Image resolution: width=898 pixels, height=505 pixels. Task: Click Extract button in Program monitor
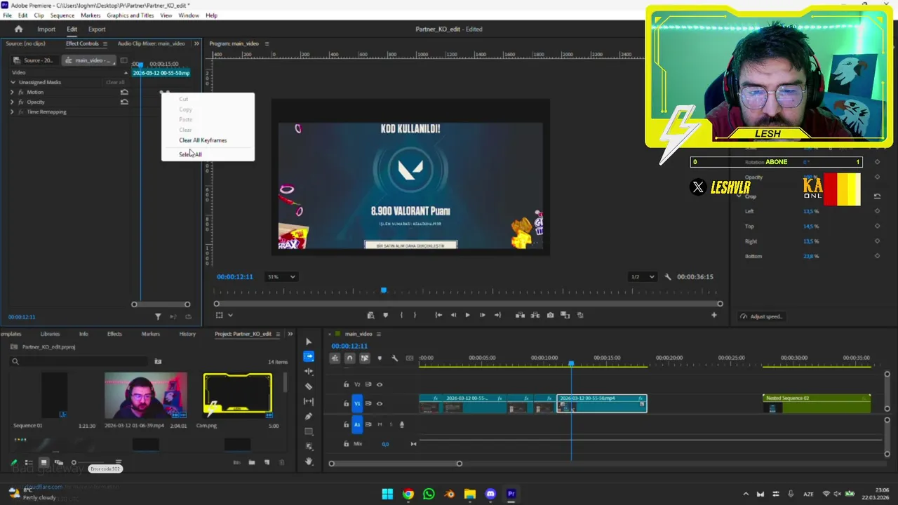point(535,315)
